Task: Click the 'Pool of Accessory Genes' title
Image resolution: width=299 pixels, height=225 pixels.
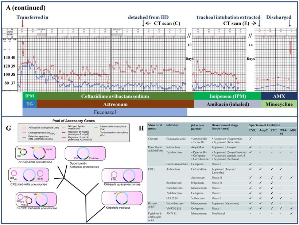Action: pyautogui.click(x=74, y=121)
